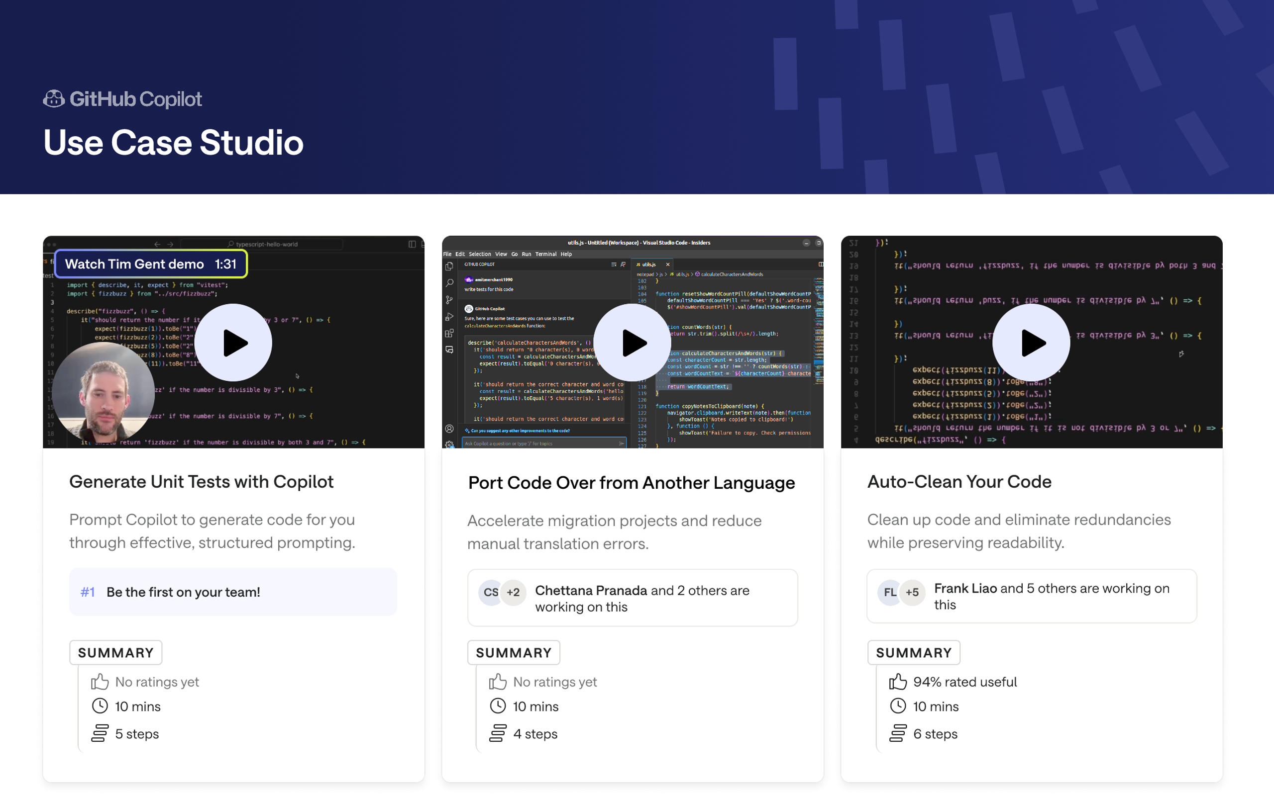1274x795 pixels.
Task: Click the +5 collaborators badge
Action: [x=913, y=593]
